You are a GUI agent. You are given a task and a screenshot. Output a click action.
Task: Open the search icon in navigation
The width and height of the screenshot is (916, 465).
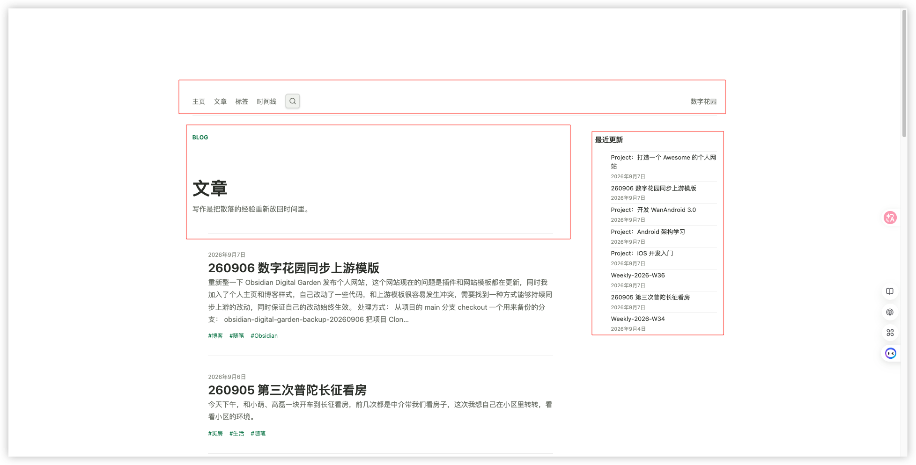pos(293,101)
